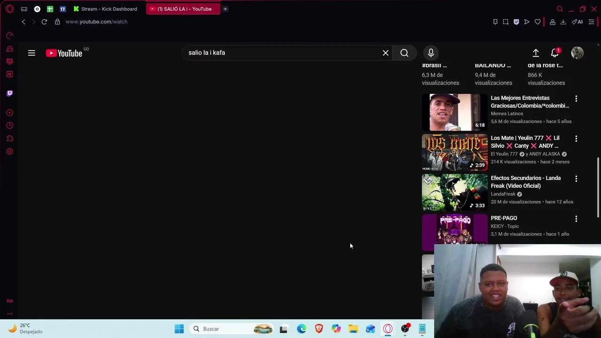Open YouTube notifications bell
This screenshot has width=601, height=338.
click(x=555, y=53)
